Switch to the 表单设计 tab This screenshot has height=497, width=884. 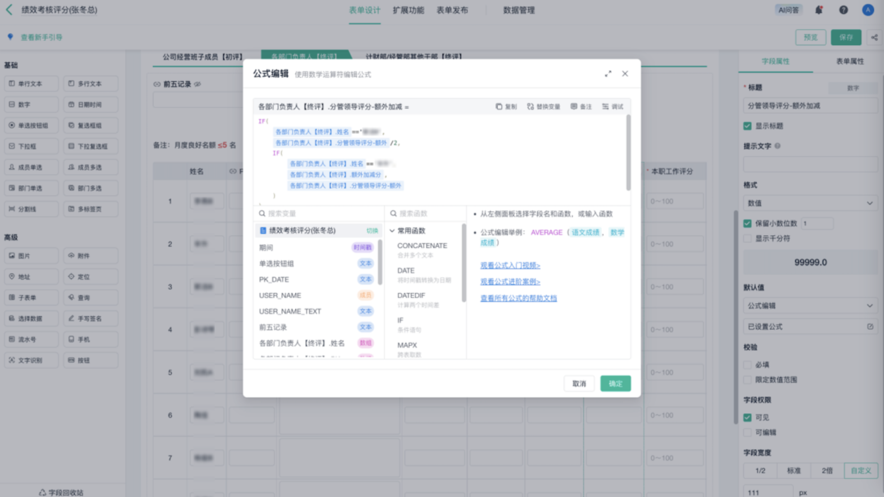coord(364,10)
